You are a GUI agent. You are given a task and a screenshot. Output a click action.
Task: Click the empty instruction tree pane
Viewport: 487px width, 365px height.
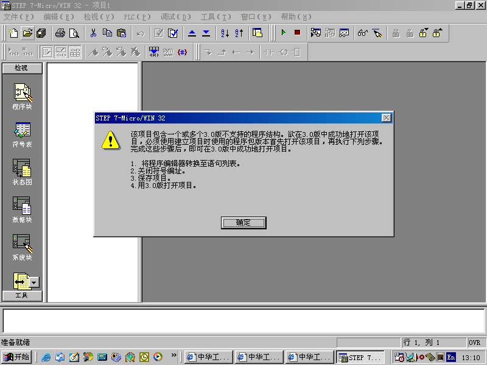click(93, 182)
